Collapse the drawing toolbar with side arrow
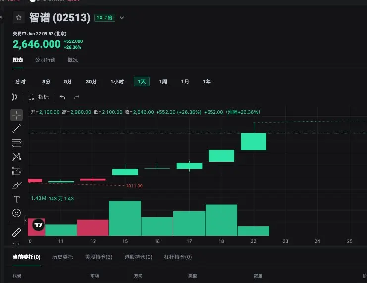The image size is (367, 283). click(x=26, y=220)
